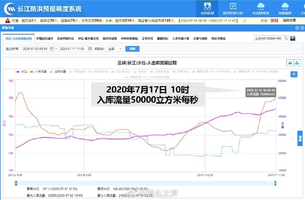Click the 实时 status link
The image size is (305, 200).
274,21
